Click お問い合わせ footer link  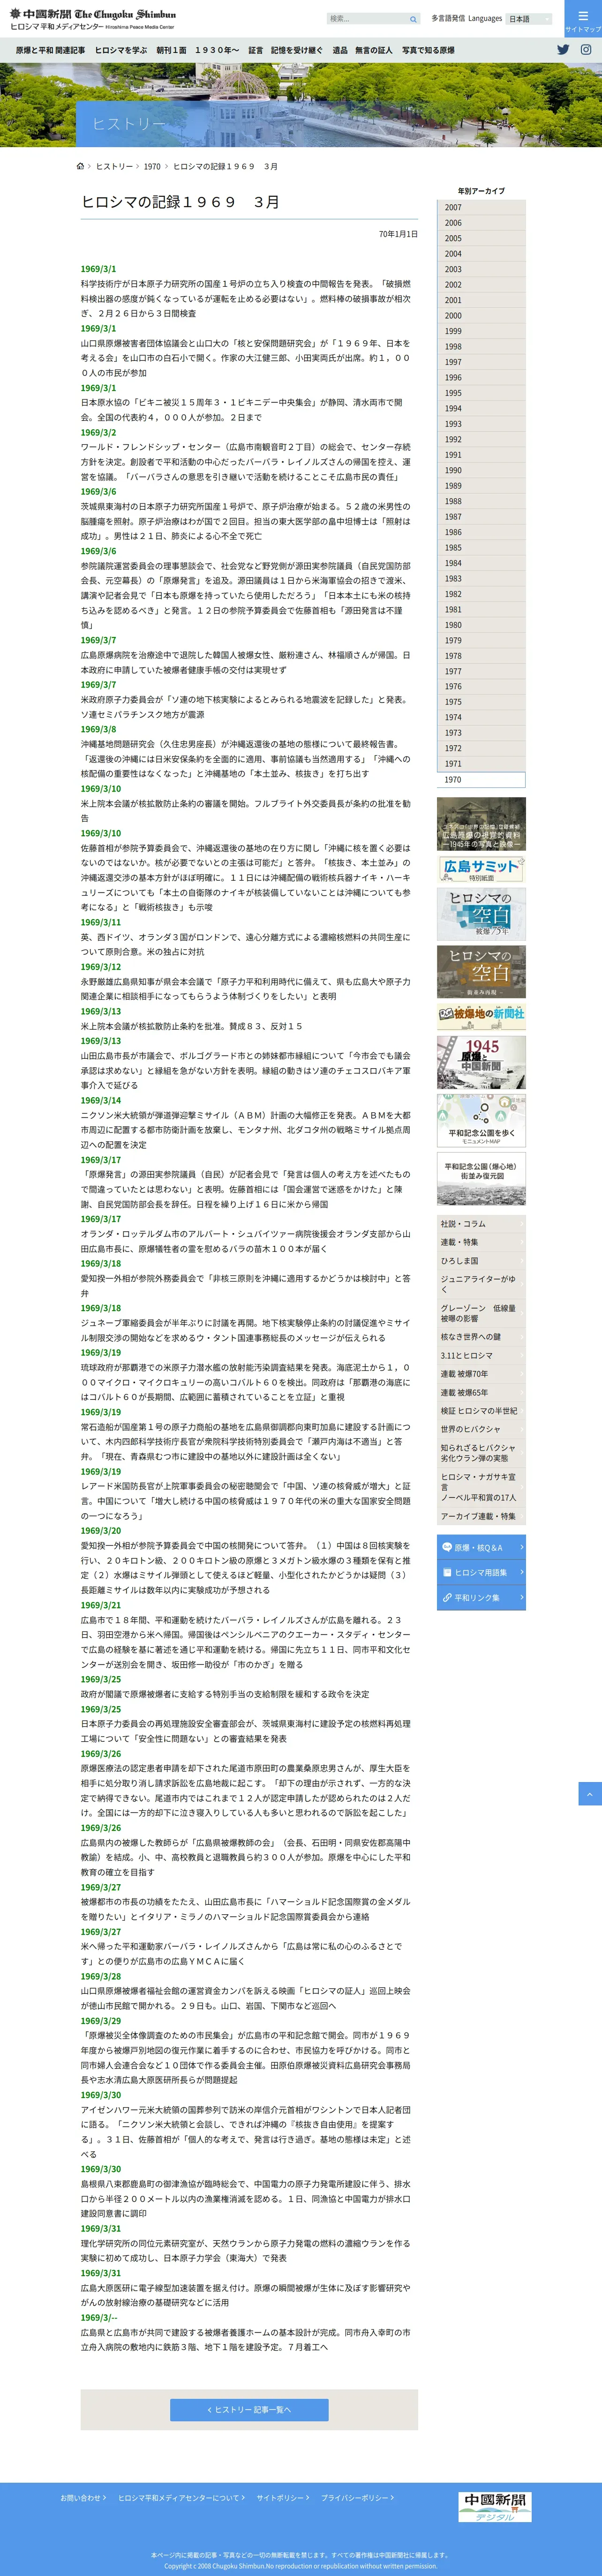[x=83, y=2498]
